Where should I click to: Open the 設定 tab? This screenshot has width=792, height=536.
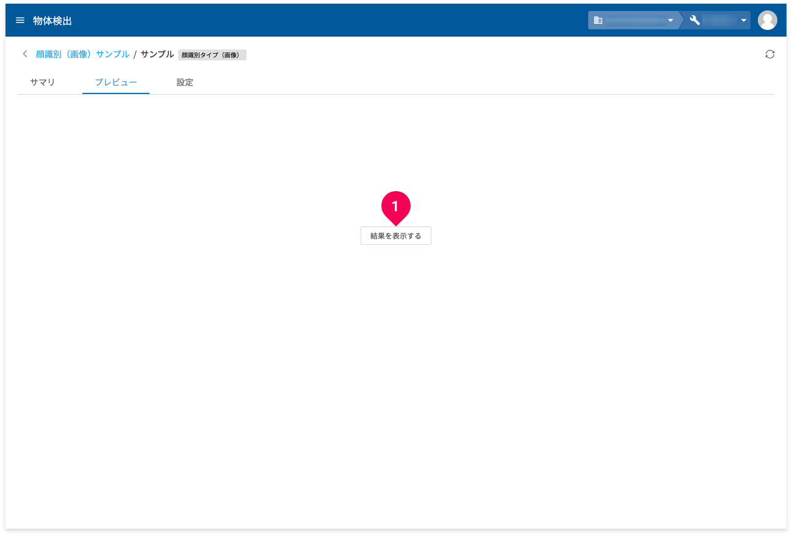pyautogui.click(x=185, y=82)
